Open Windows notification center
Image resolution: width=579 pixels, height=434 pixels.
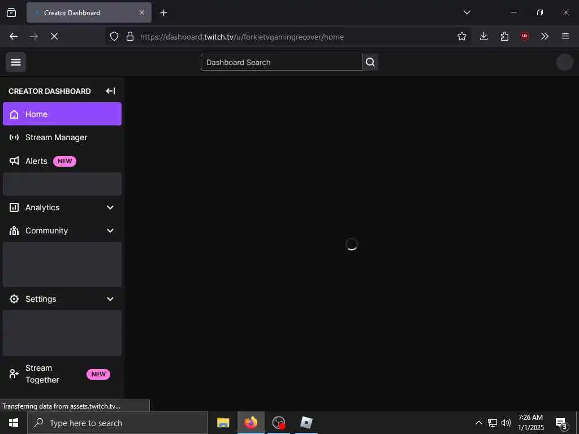point(561,424)
